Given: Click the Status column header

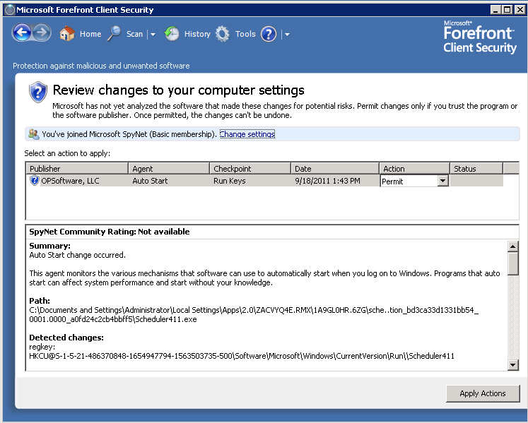Looking at the screenshot, I should 476,169.
